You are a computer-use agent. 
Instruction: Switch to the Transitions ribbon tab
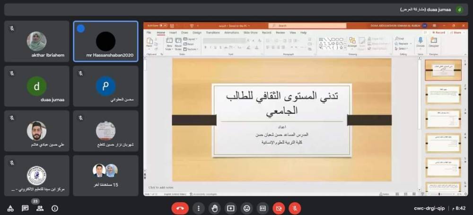coord(212,33)
